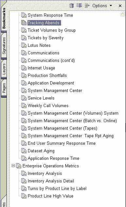Go to the Weekly Call Volumes bookmark

48,105
